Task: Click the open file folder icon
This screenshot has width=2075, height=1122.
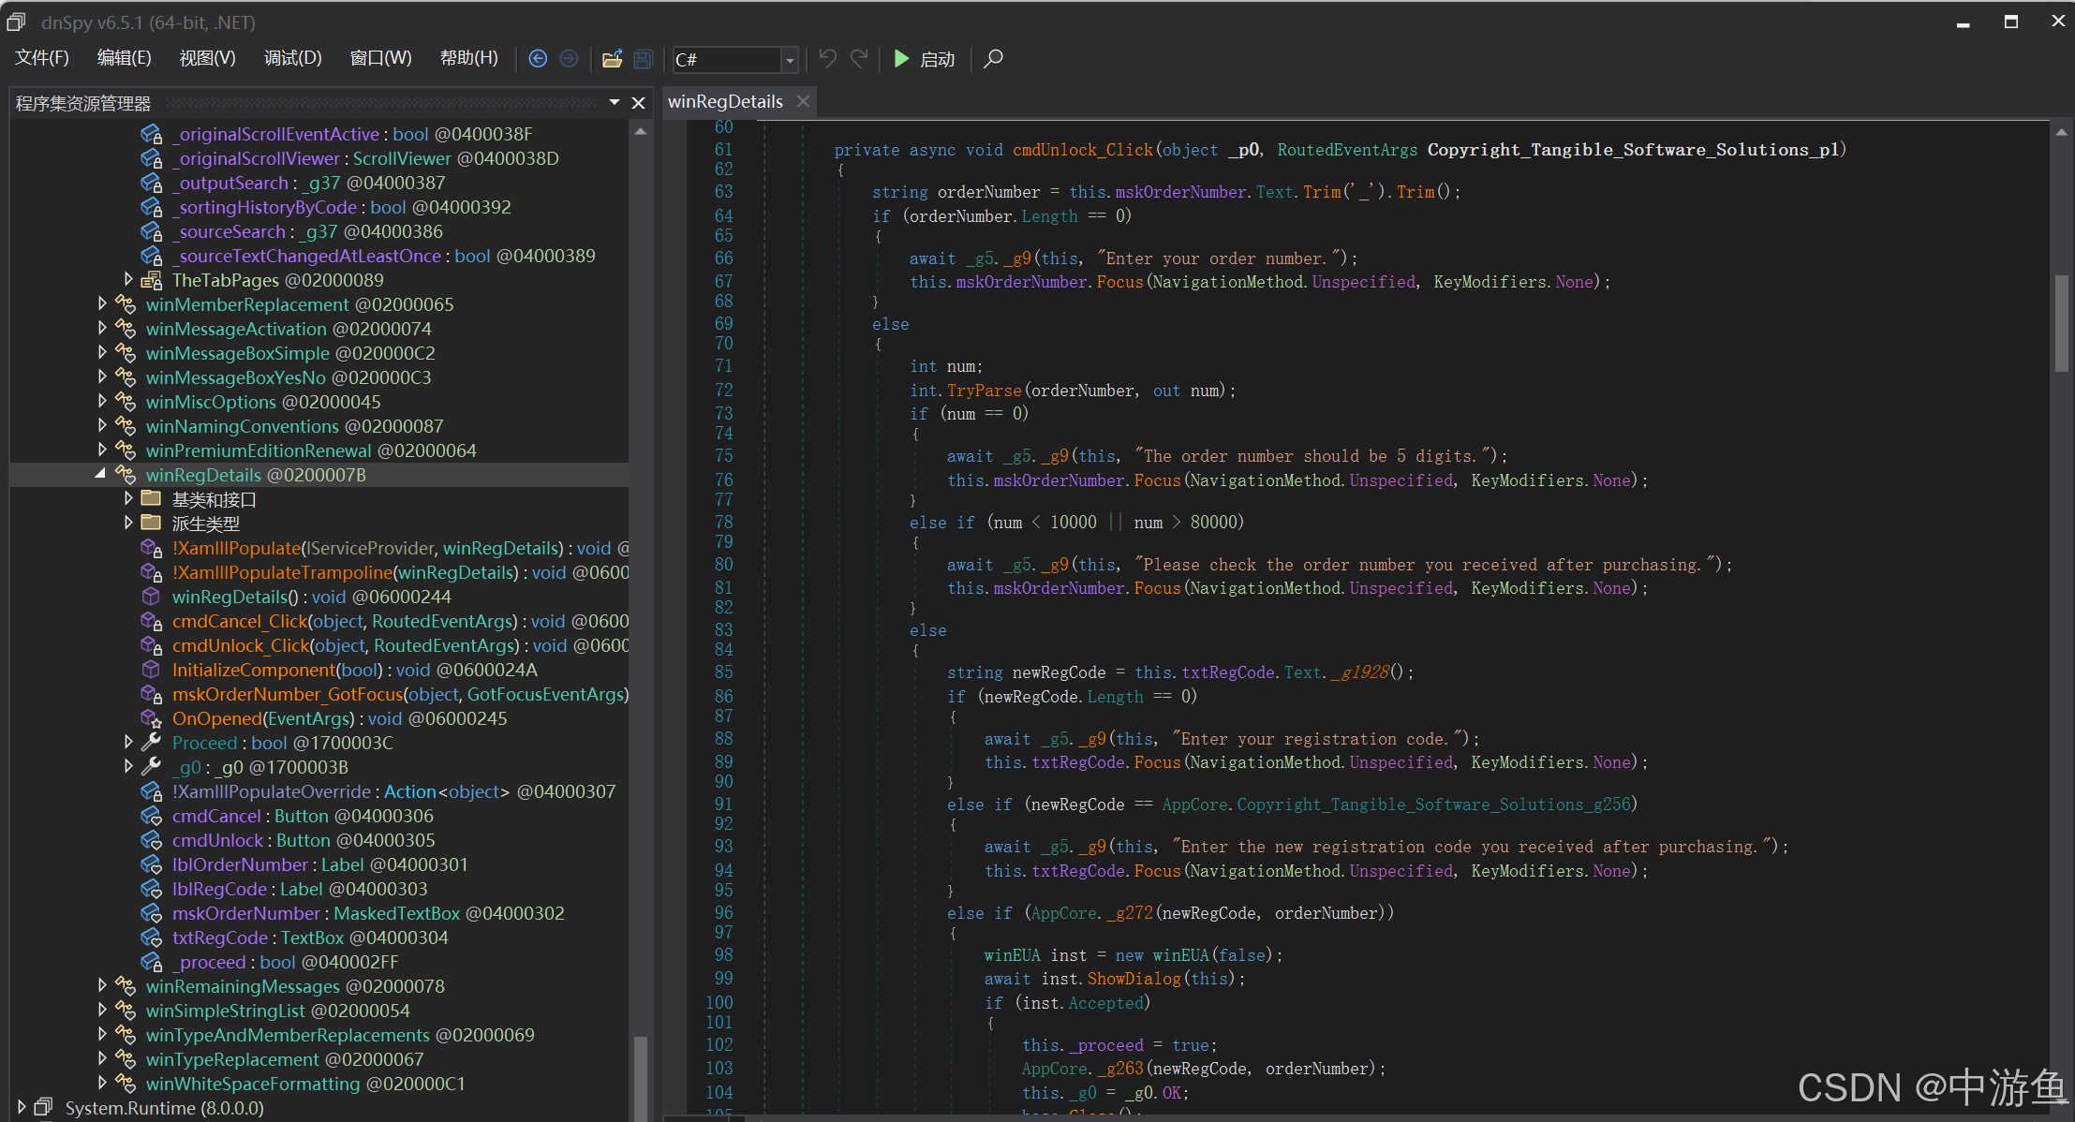Action: pos(612,59)
